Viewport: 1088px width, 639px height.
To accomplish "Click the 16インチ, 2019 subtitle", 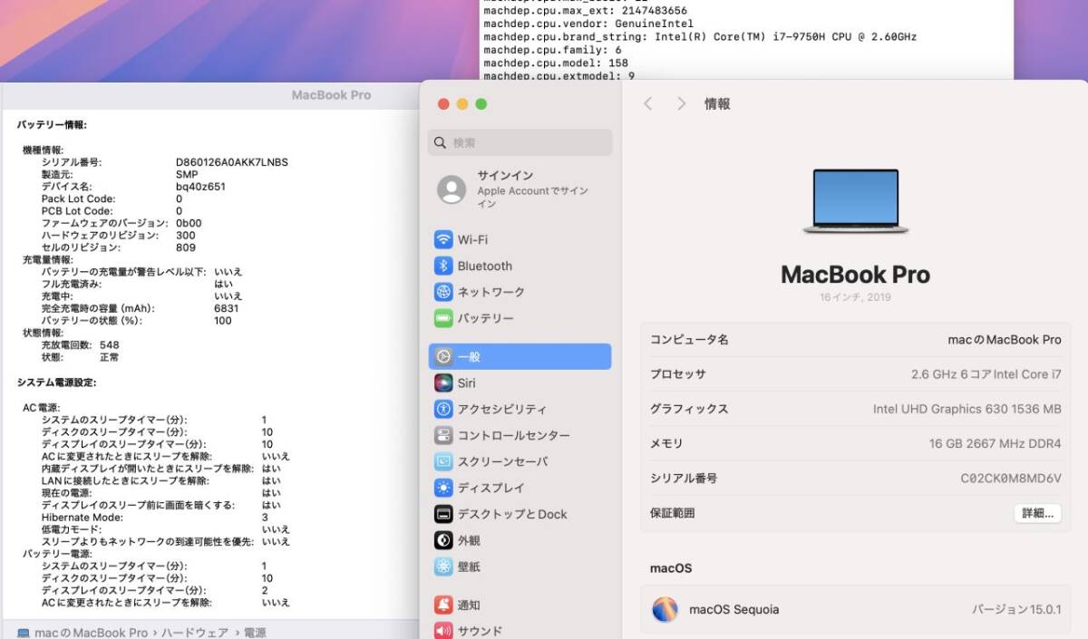I will pyautogui.click(x=855, y=297).
